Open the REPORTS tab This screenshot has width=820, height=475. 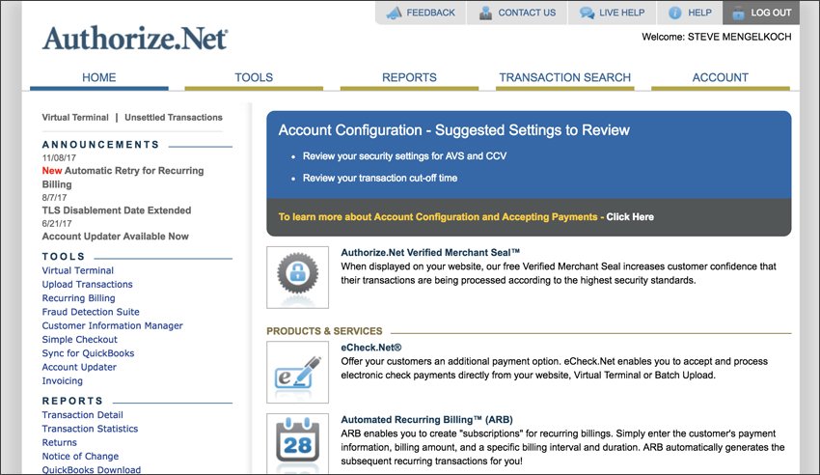pos(409,77)
